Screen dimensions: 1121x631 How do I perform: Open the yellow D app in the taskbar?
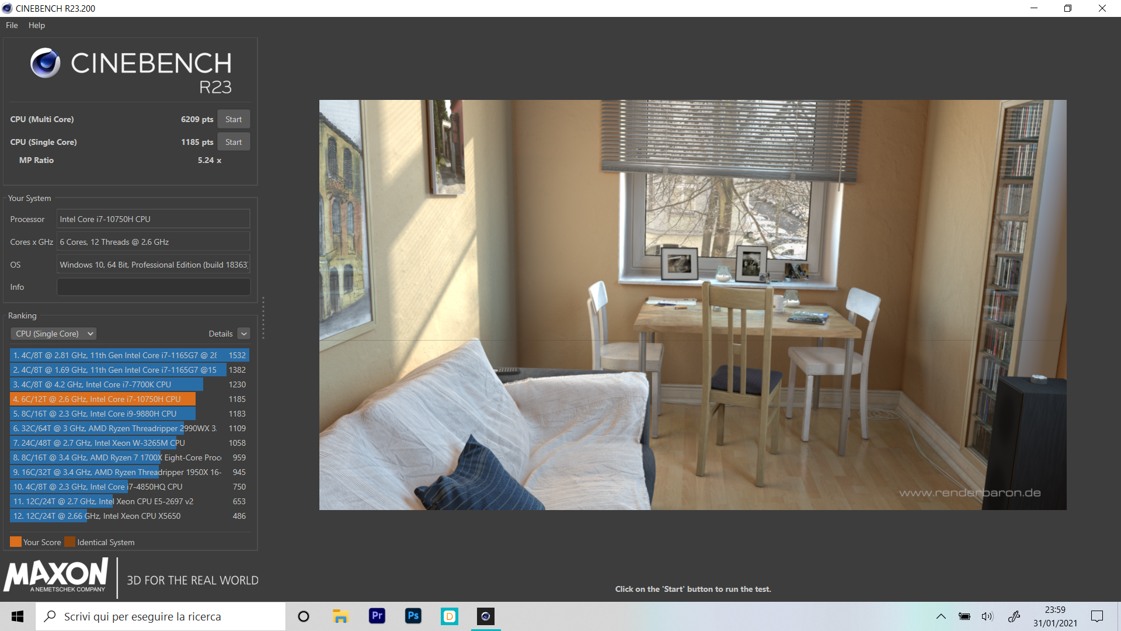click(x=450, y=616)
